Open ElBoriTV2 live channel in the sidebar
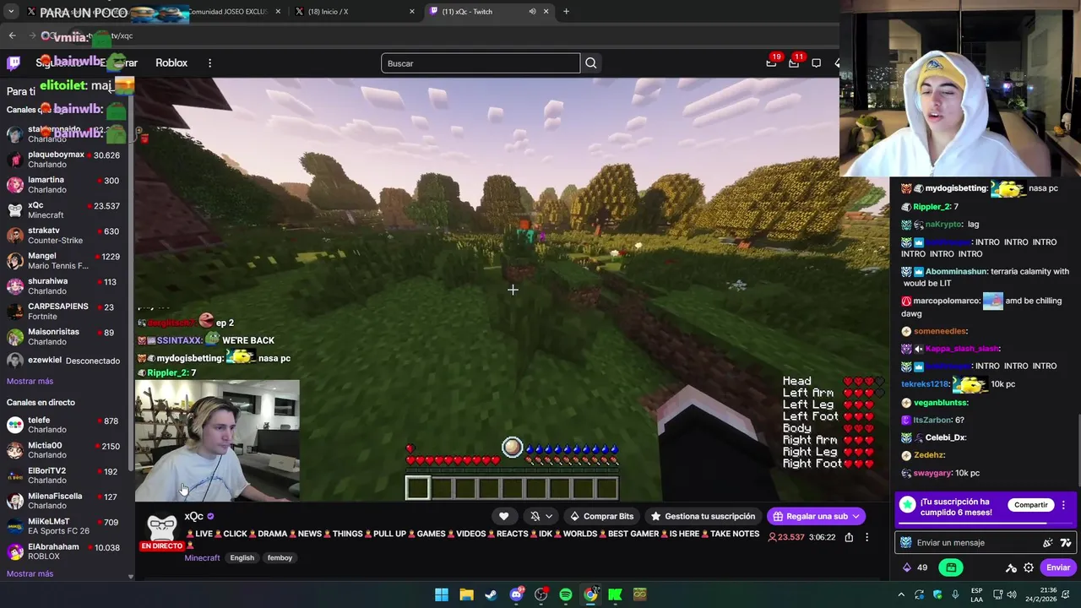This screenshot has width=1081, height=608. (x=66, y=475)
